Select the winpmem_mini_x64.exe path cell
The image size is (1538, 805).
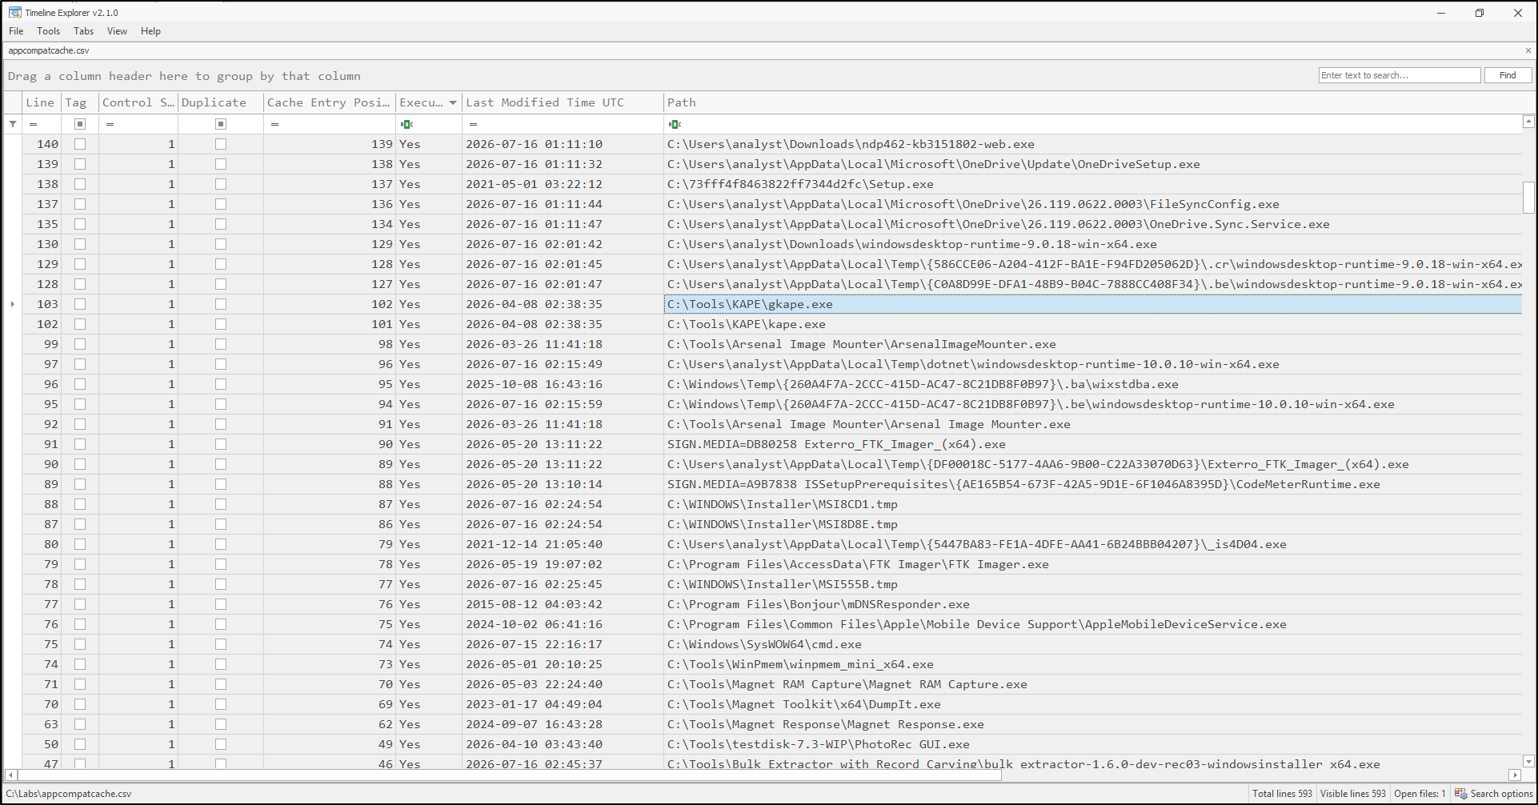pyautogui.click(x=1092, y=664)
